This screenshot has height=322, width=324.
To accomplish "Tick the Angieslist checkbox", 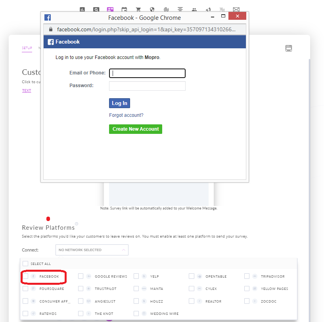I will (x=81, y=301).
